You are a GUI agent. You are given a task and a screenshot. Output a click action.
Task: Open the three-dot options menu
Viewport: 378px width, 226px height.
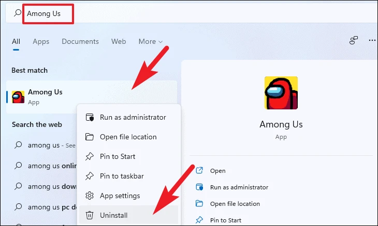click(x=372, y=40)
